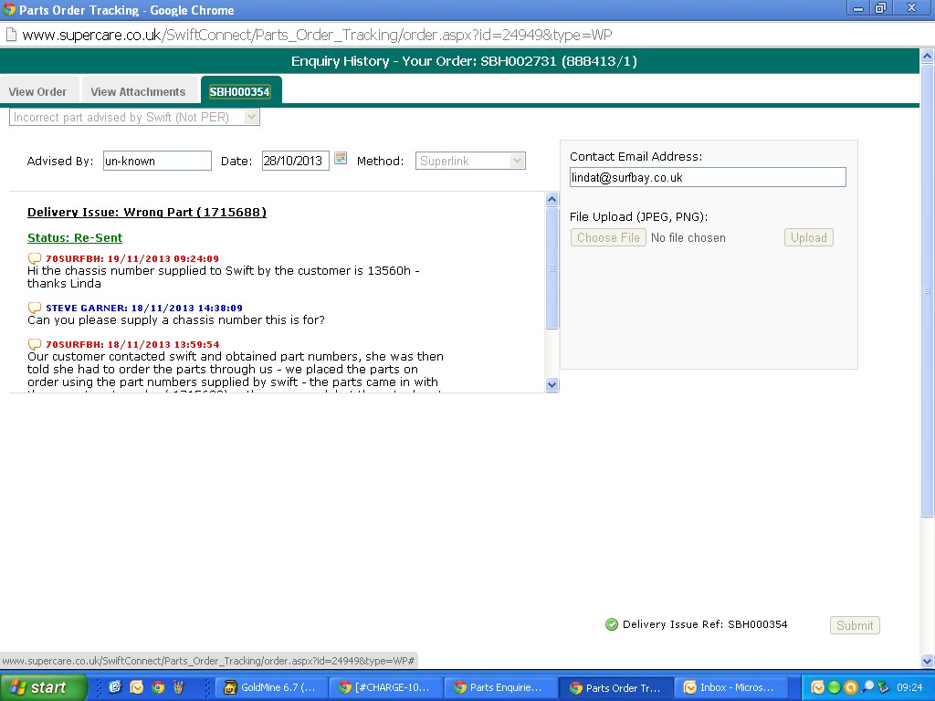Image resolution: width=935 pixels, height=701 pixels.
Task: Click Chrome logo icon in window title bar
Action: [x=8, y=9]
